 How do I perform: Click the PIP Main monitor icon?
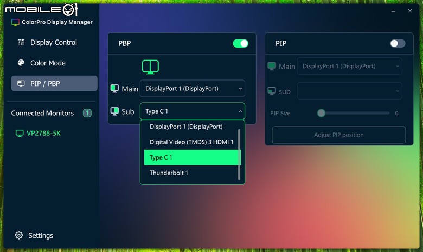click(x=272, y=66)
